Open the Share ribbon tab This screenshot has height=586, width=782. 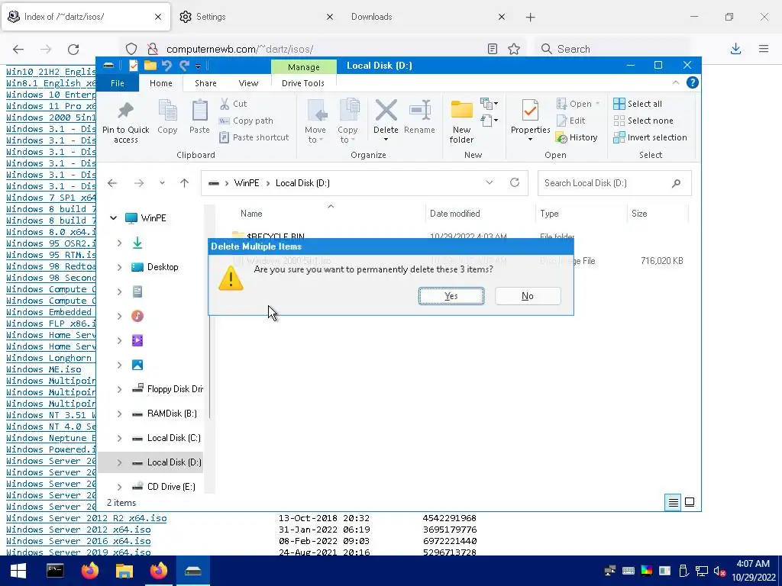point(205,83)
